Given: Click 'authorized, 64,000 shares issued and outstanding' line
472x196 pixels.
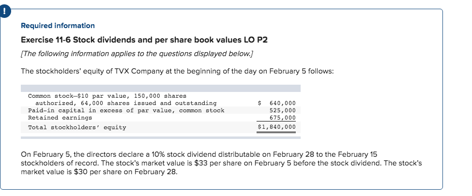Looking at the screenshot, I should pyautogui.click(x=126, y=103).
